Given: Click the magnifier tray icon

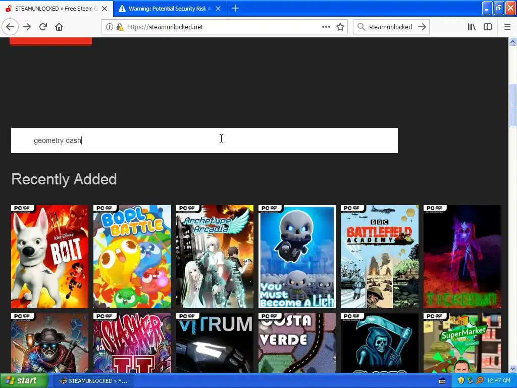Looking at the screenshot, I should tap(480, 381).
